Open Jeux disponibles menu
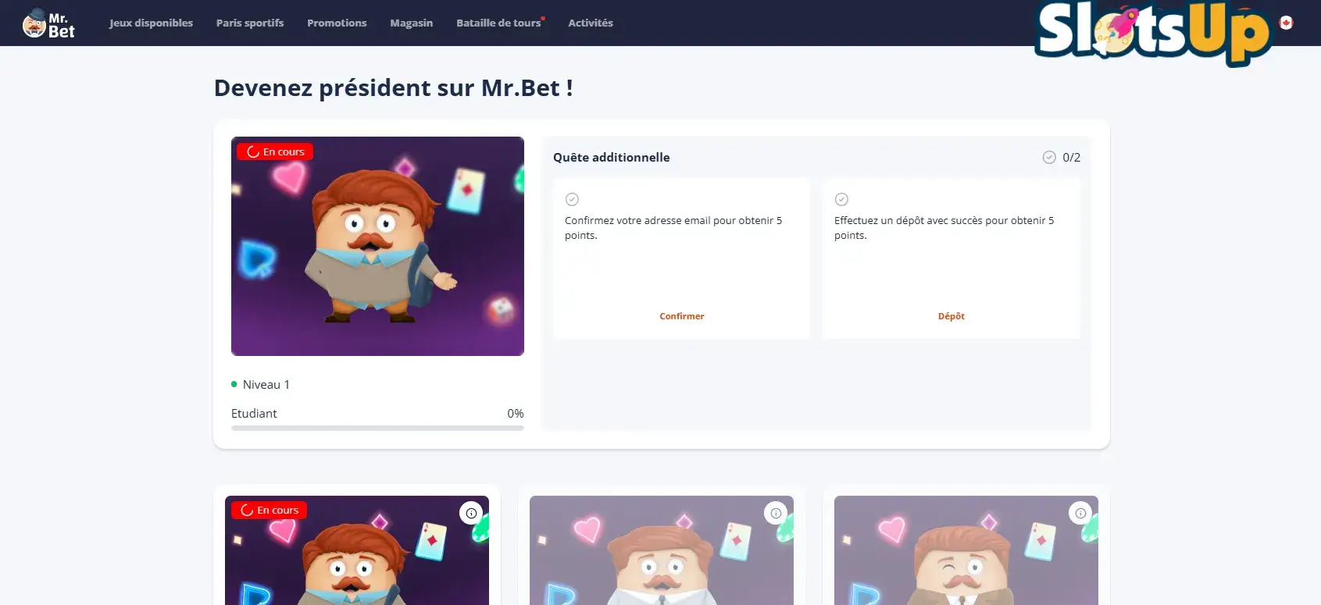The width and height of the screenshot is (1321, 605). tap(151, 23)
